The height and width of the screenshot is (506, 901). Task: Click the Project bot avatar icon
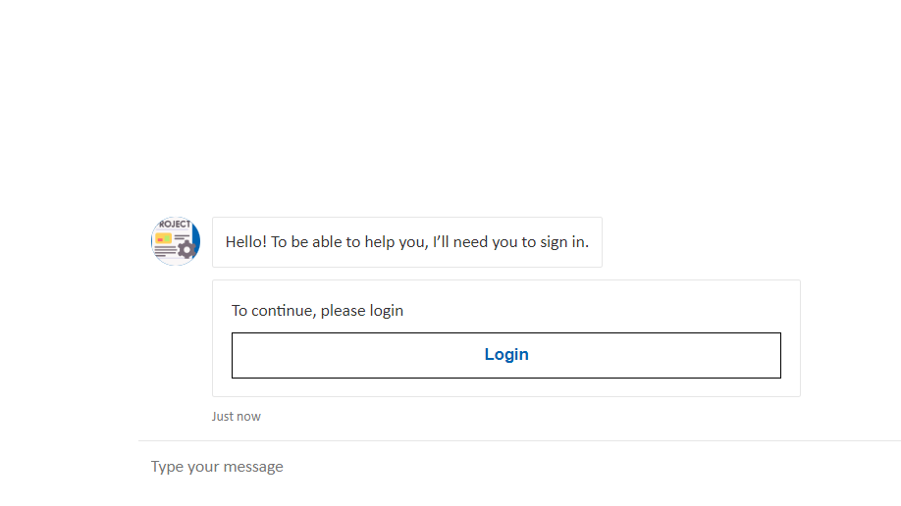(x=176, y=241)
